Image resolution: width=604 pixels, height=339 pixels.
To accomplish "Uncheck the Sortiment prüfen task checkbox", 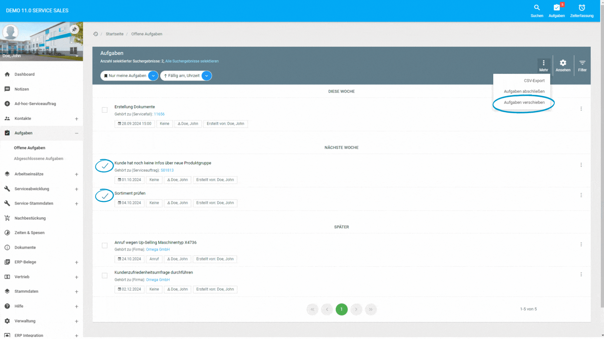I will (105, 196).
